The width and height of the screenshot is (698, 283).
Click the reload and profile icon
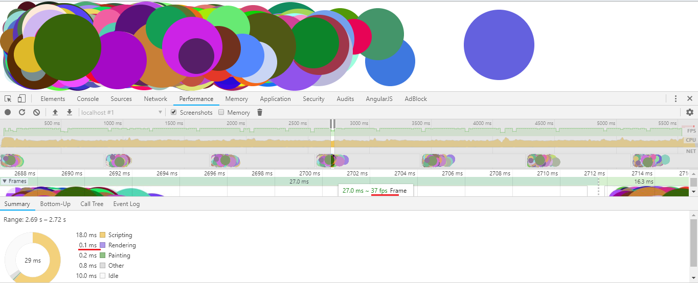click(x=22, y=112)
